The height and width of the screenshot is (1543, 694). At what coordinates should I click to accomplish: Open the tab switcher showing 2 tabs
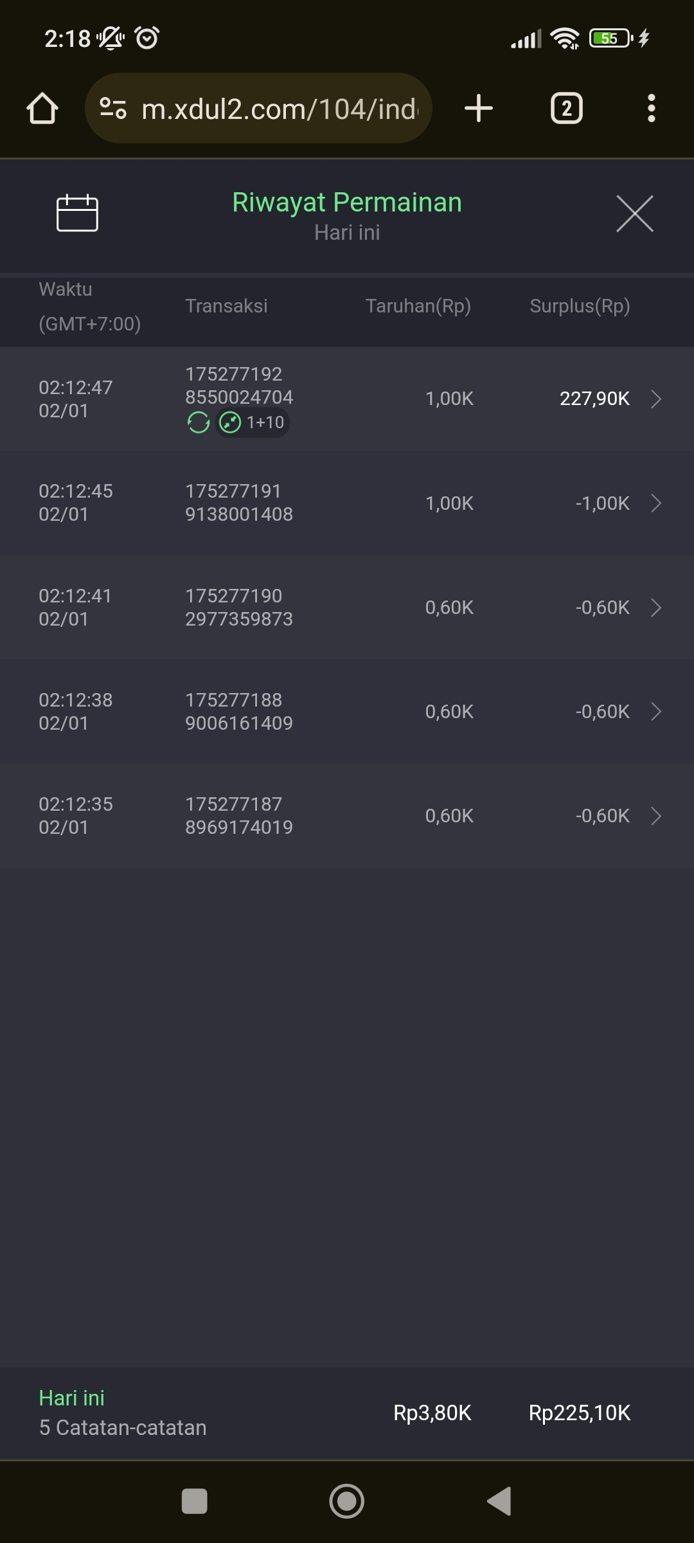click(x=566, y=108)
